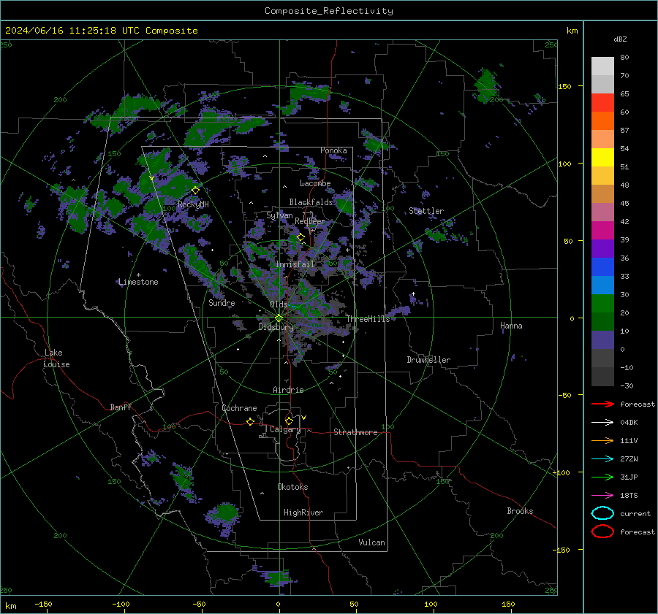Click the Strathmore label
Viewport: 658px width, 614px height.
355,432
